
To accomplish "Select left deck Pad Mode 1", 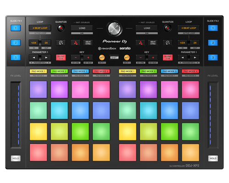I will (38, 71).
